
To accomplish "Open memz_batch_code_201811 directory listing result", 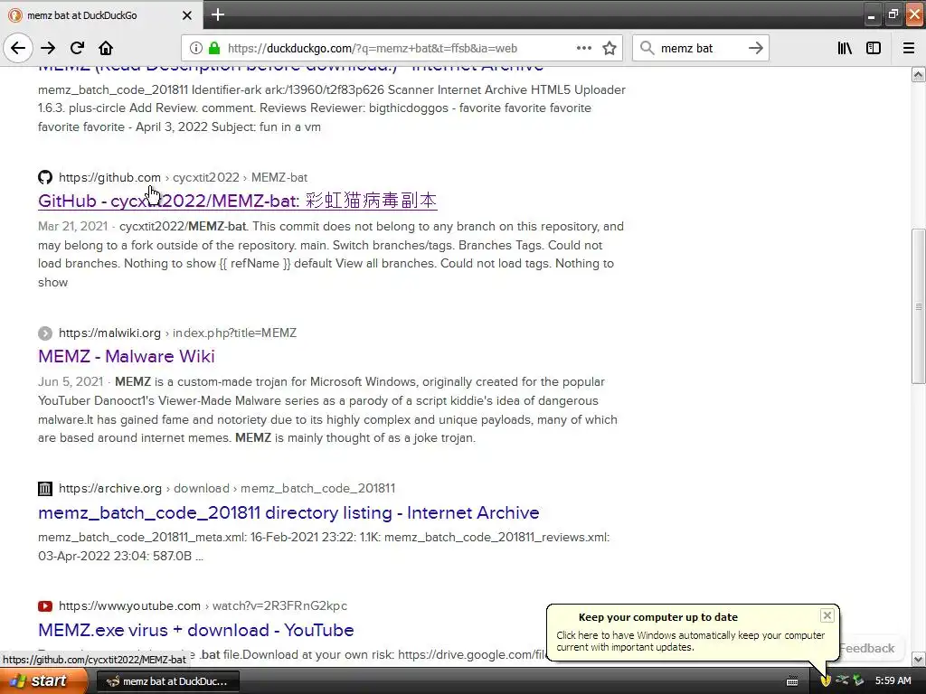I will click(288, 512).
